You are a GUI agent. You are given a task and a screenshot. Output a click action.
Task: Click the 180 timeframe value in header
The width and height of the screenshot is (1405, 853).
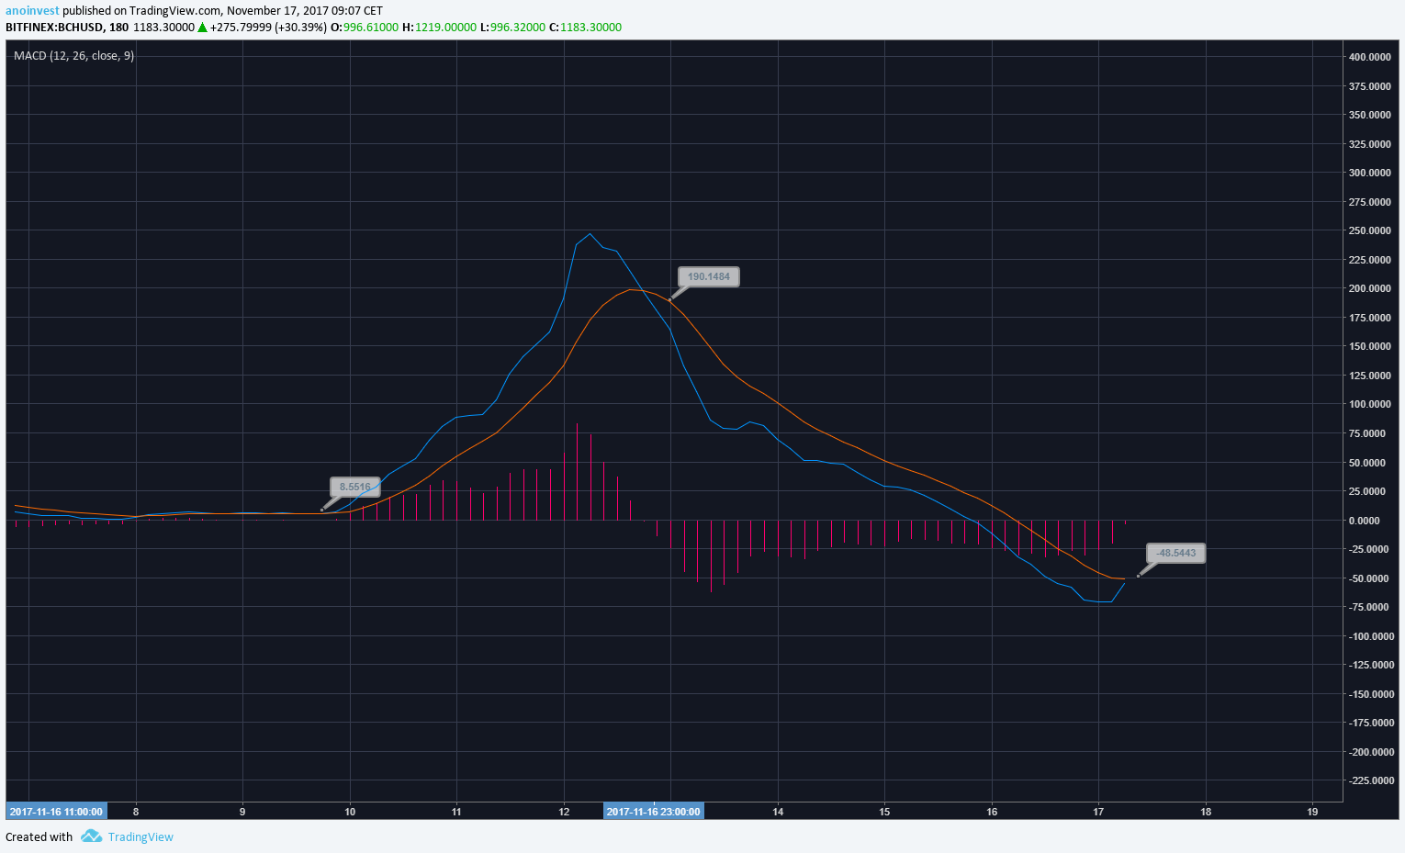(x=118, y=28)
